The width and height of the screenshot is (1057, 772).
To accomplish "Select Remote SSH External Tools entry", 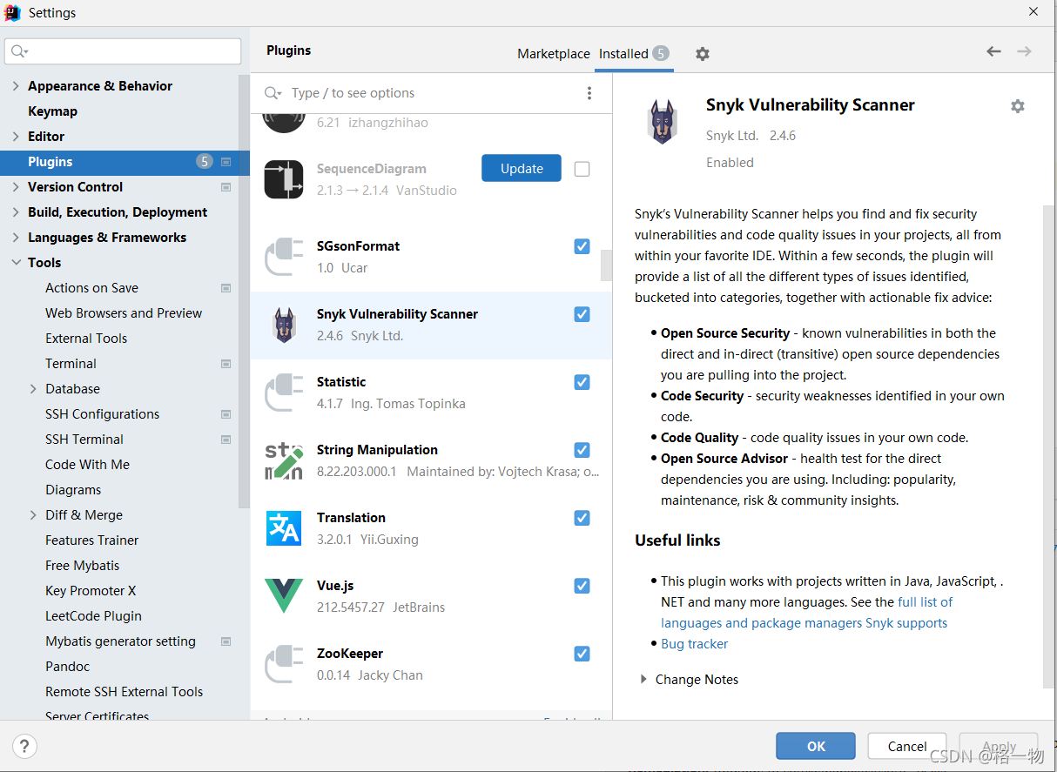I will (124, 692).
